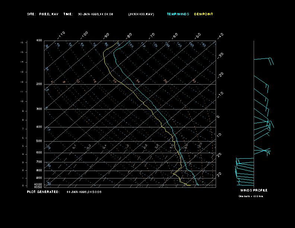
Task: Click the -80 temperature axis label
Action: coord(129,35)
